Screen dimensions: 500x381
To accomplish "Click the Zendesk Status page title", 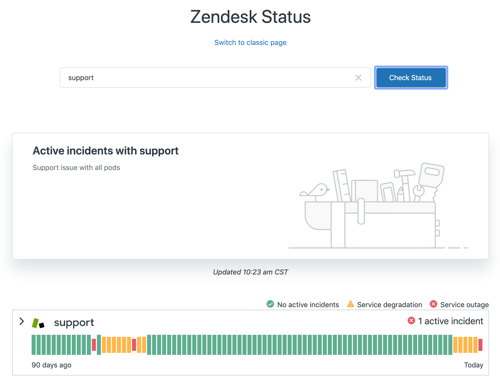I will (250, 17).
